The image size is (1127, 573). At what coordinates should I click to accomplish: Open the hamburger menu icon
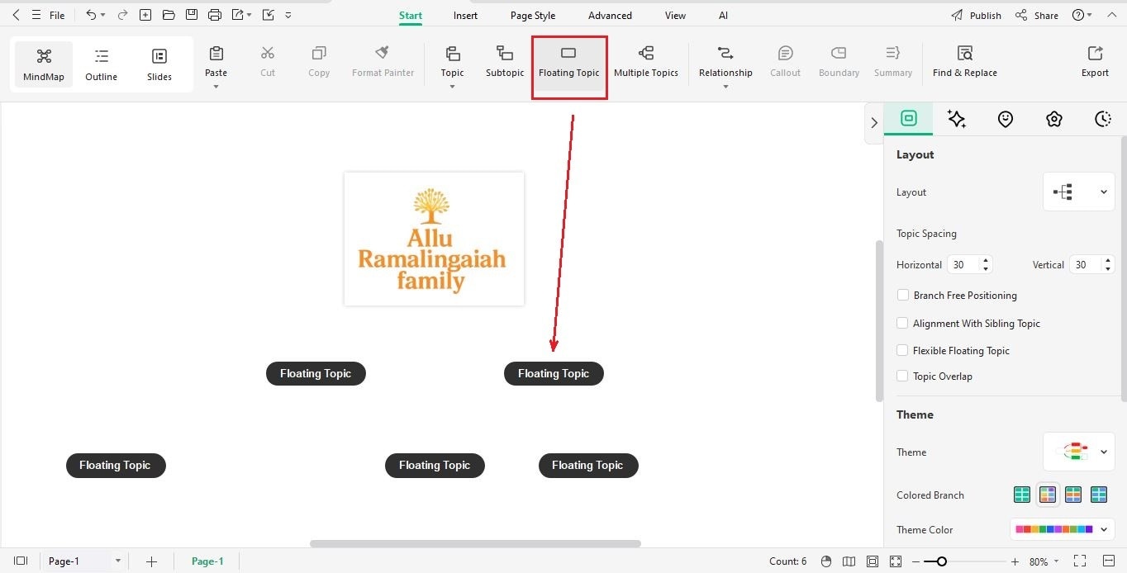tap(36, 15)
